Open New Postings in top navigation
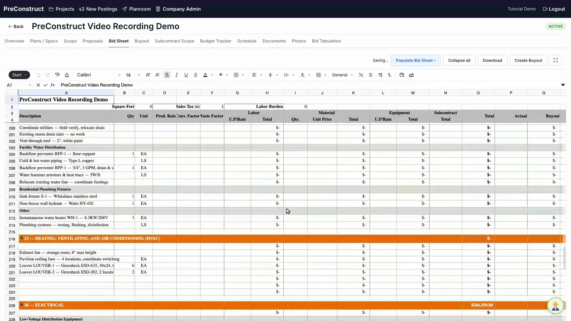The height and width of the screenshot is (321, 571). pos(98,9)
